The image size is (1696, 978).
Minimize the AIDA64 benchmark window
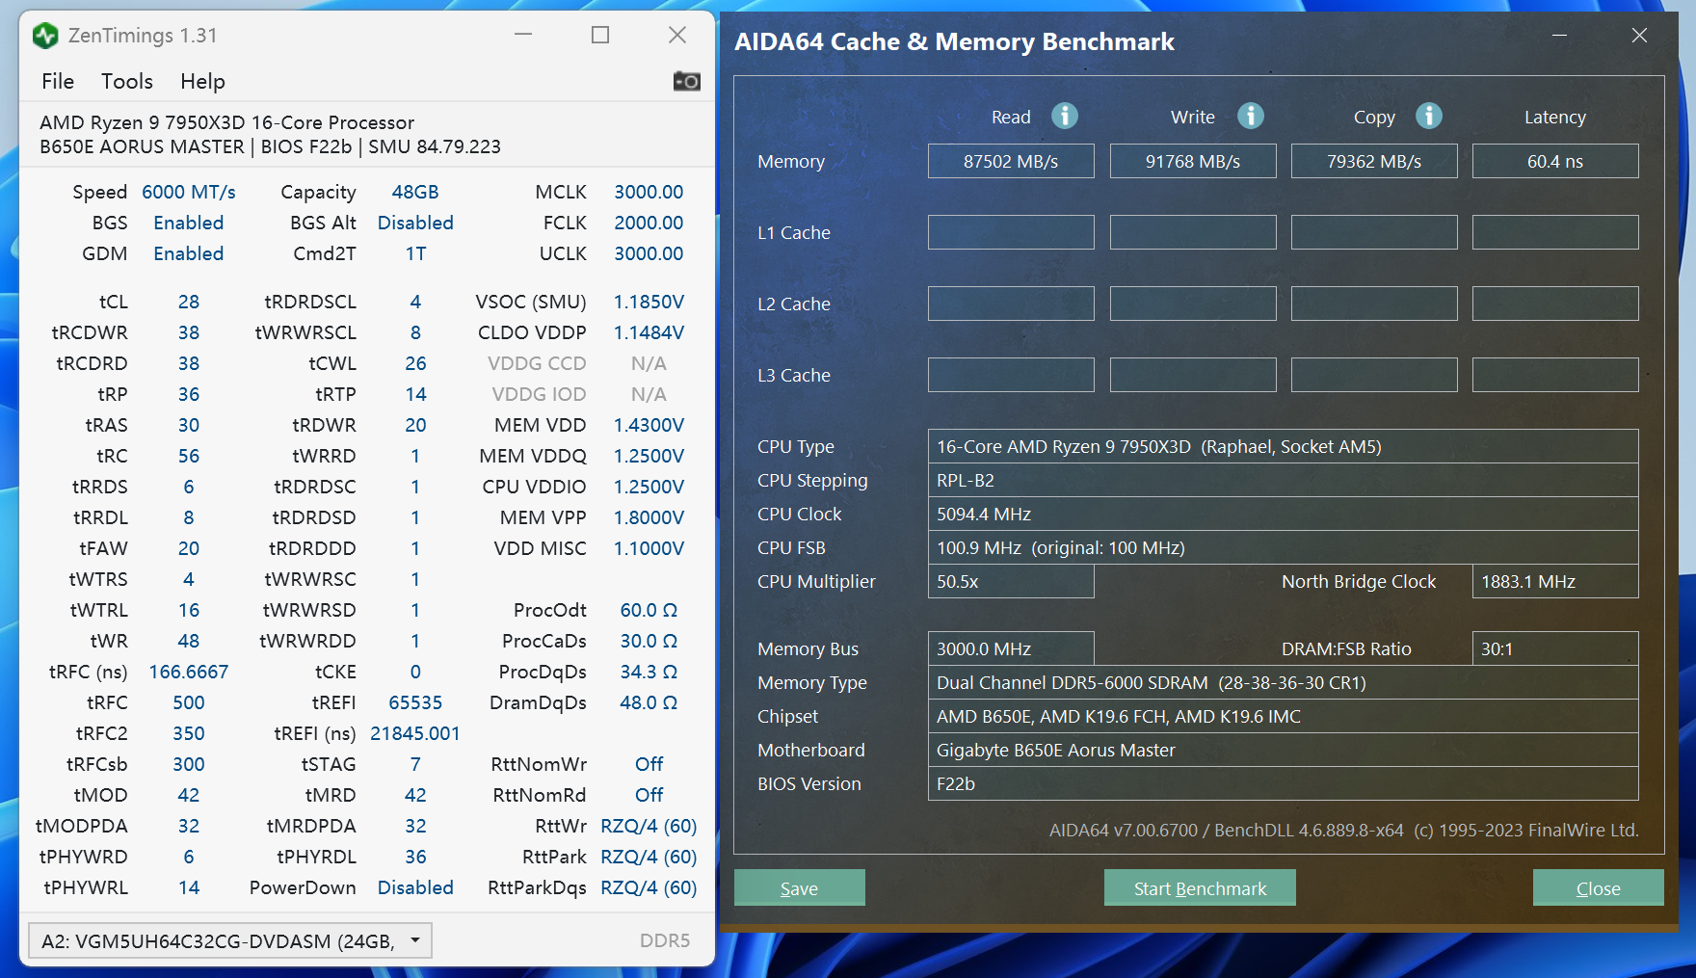click(x=1559, y=36)
